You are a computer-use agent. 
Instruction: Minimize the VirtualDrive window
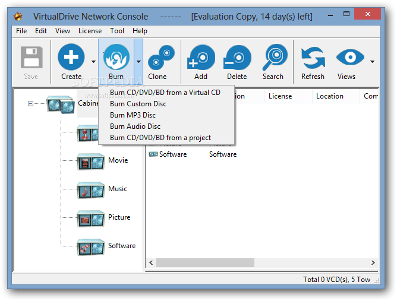[330, 15]
